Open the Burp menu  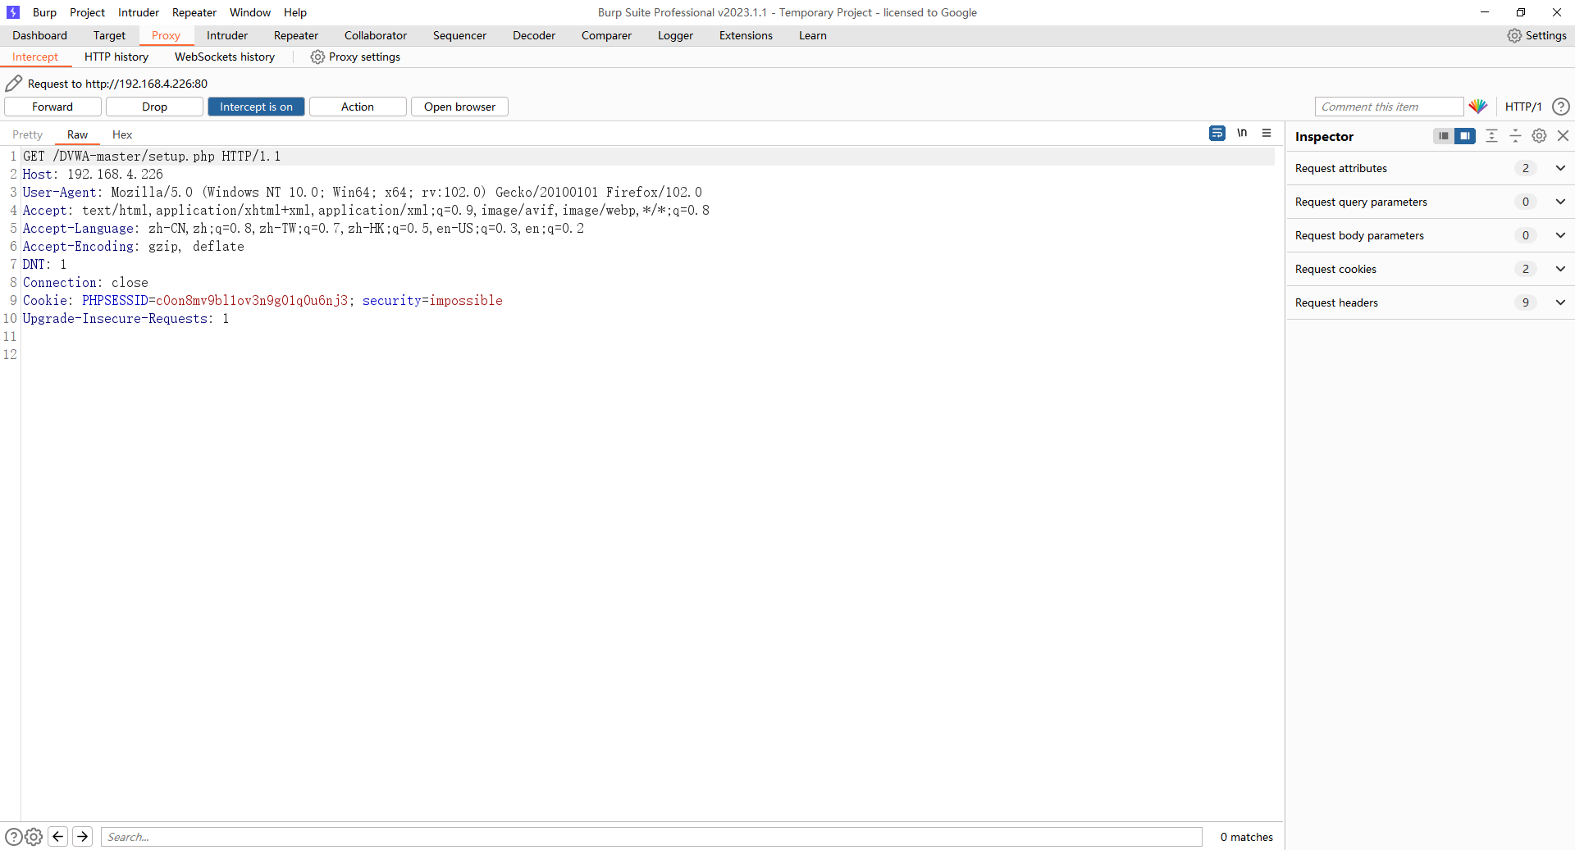[x=44, y=12]
